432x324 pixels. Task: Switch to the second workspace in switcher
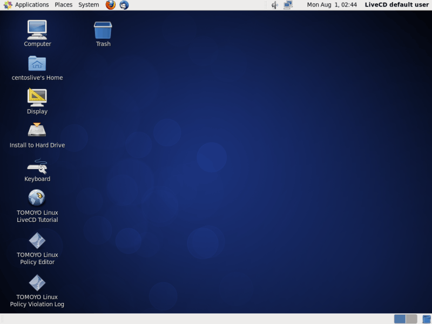tap(411, 319)
